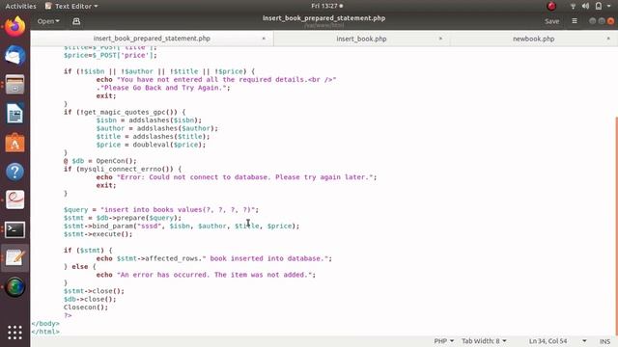The width and height of the screenshot is (618, 347).
Task: Click the $title = addslashes($title); line
Action: [x=153, y=137]
